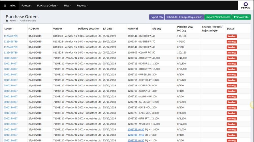Go to the Forecast menu item
254x142 pixels.
click(x=26, y=5)
